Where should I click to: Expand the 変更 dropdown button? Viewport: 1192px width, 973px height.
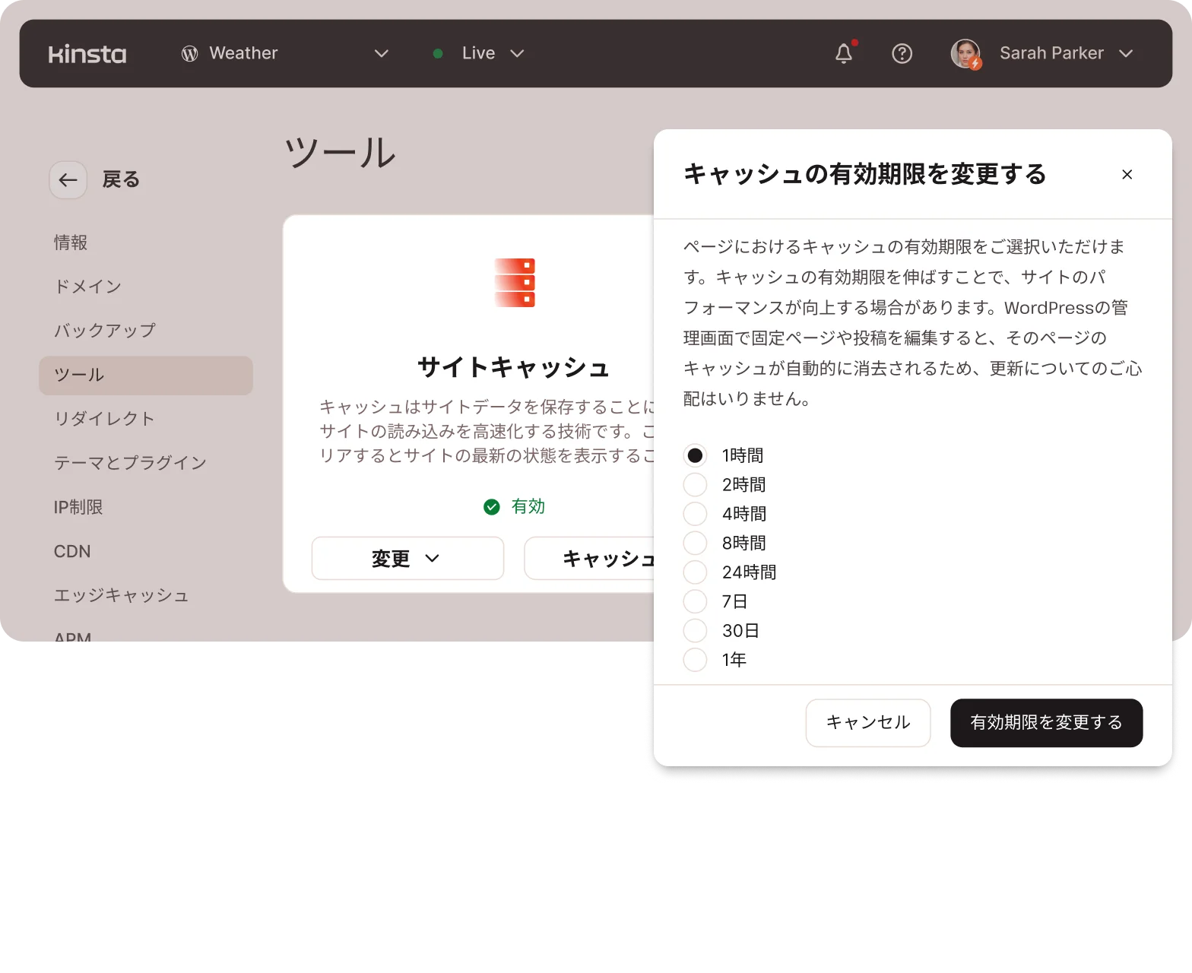[407, 559]
